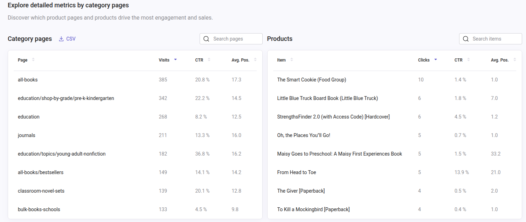Click the magnifier icon in Search pages
526x222 pixels.
click(206, 39)
